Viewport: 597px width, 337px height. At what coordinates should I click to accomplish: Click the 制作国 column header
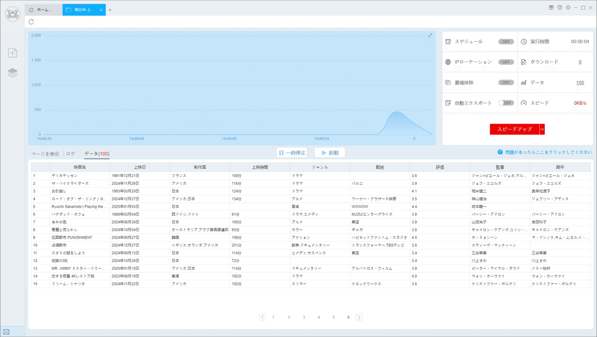[x=200, y=168]
